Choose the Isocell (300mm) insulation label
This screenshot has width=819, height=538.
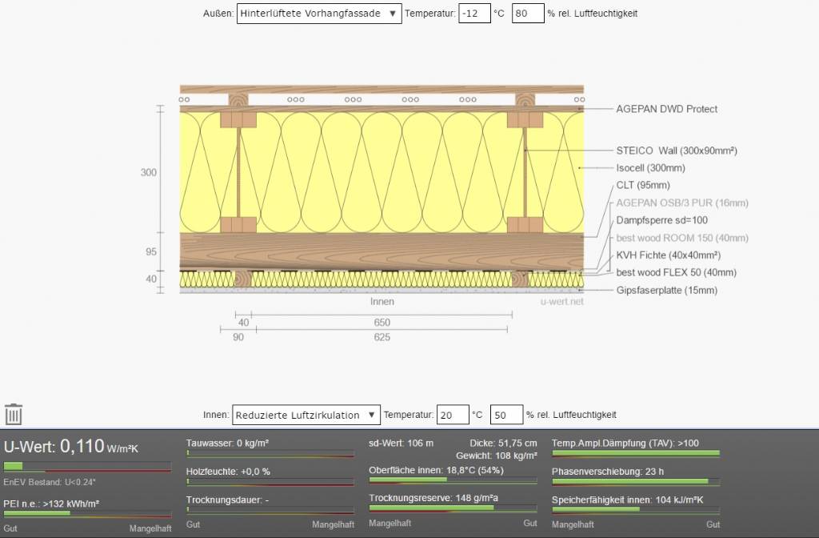tap(650, 168)
